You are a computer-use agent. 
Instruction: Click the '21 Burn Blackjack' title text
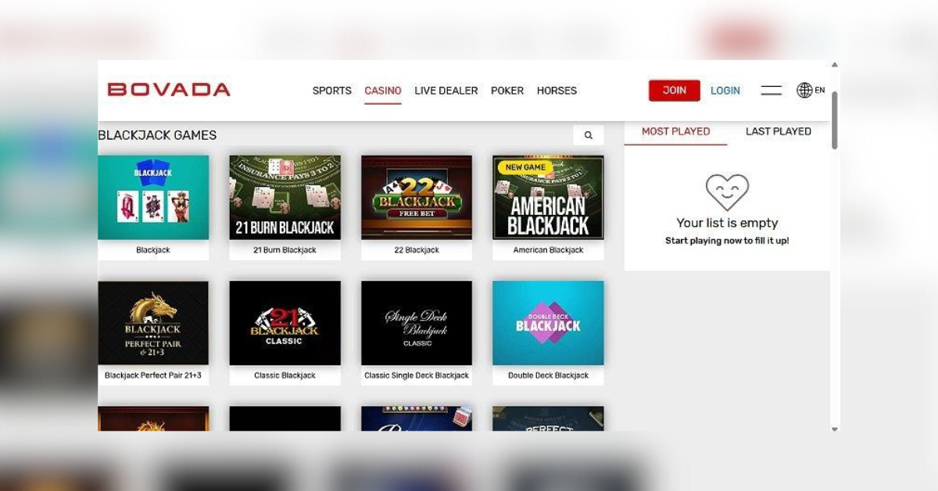(x=285, y=250)
